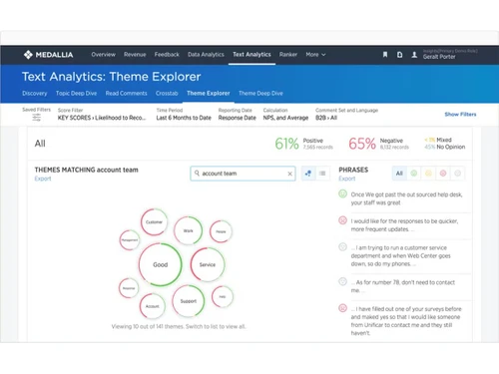Open the Time Period Last 6 Months dropdown
Image resolution: width=499 pixels, height=374 pixels.
[184, 115]
